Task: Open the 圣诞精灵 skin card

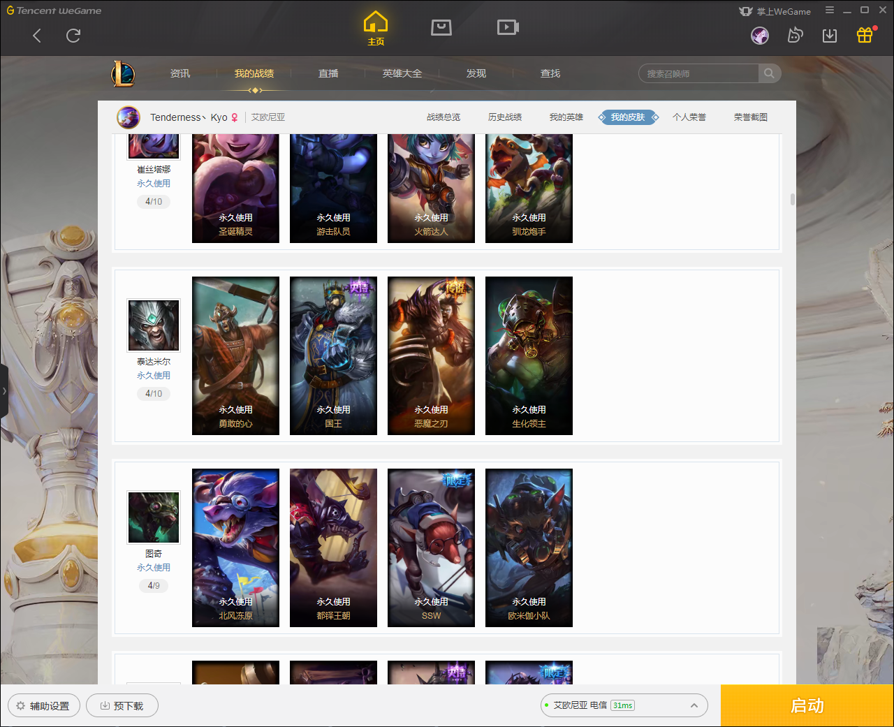Action: pyautogui.click(x=235, y=189)
